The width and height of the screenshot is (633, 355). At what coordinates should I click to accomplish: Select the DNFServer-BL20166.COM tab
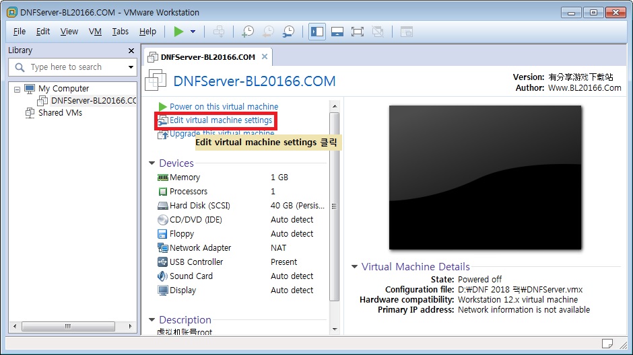(x=208, y=57)
